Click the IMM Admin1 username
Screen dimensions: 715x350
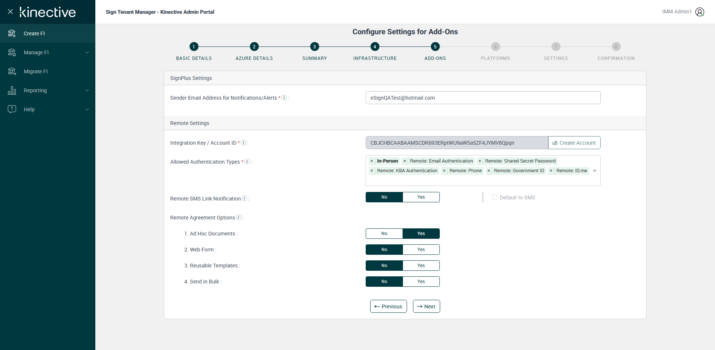click(x=677, y=12)
